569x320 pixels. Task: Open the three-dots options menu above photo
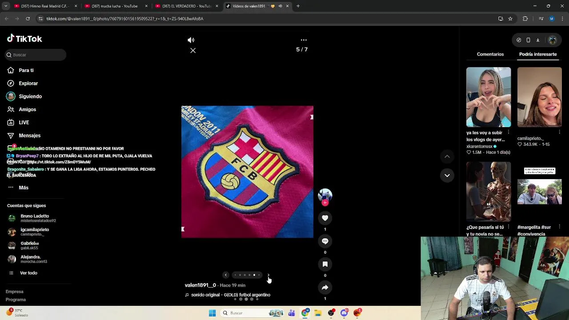pos(304,40)
